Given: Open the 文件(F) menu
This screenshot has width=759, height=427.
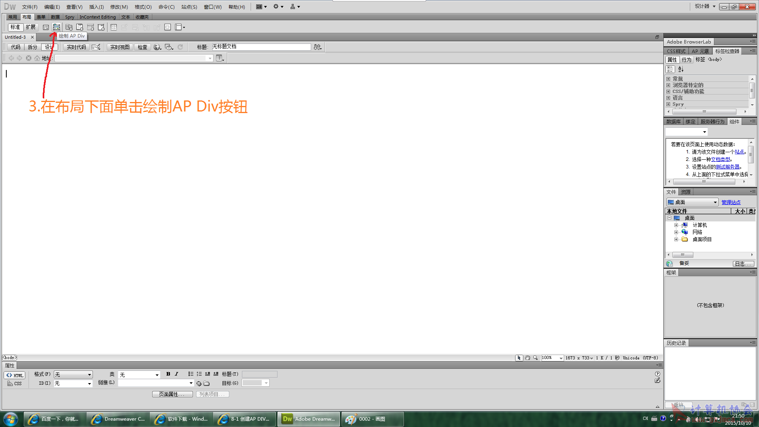Looking at the screenshot, I should [x=30, y=7].
